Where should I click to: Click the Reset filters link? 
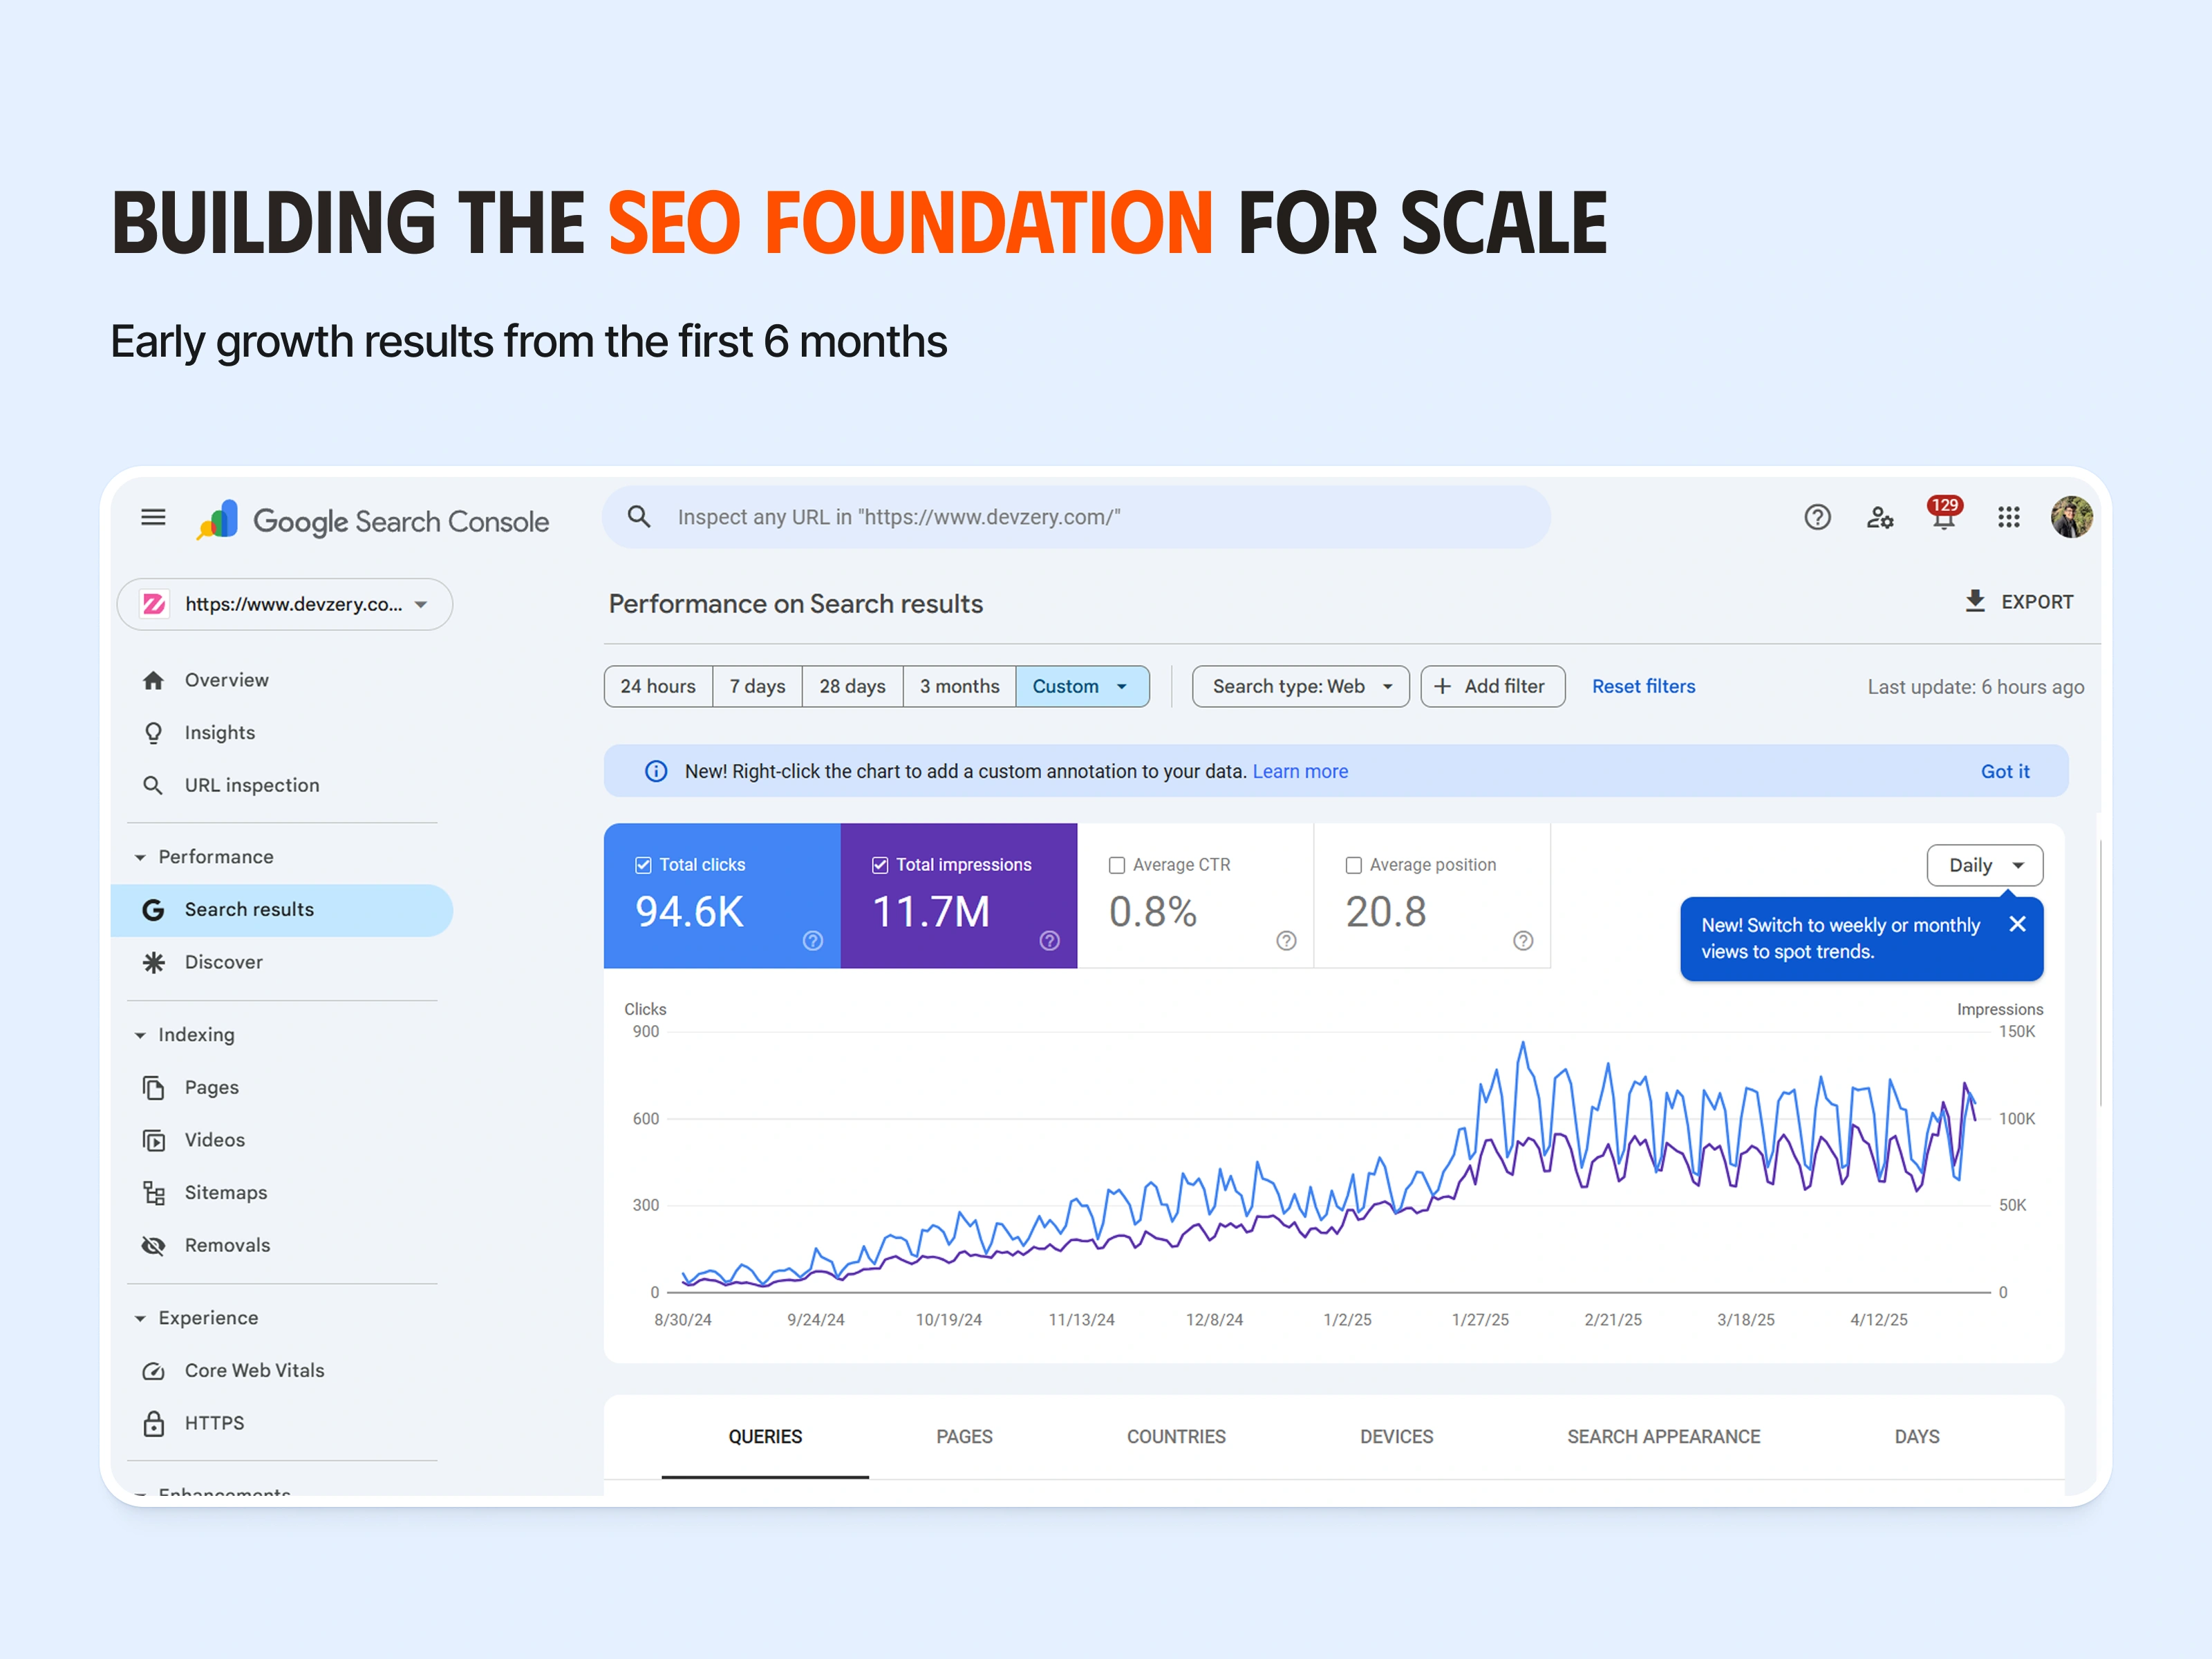pyautogui.click(x=1643, y=686)
